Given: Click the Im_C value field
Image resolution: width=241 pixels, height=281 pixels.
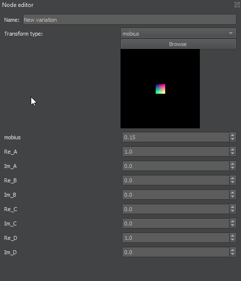Looking at the screenshot, I should tap(176, 224).
